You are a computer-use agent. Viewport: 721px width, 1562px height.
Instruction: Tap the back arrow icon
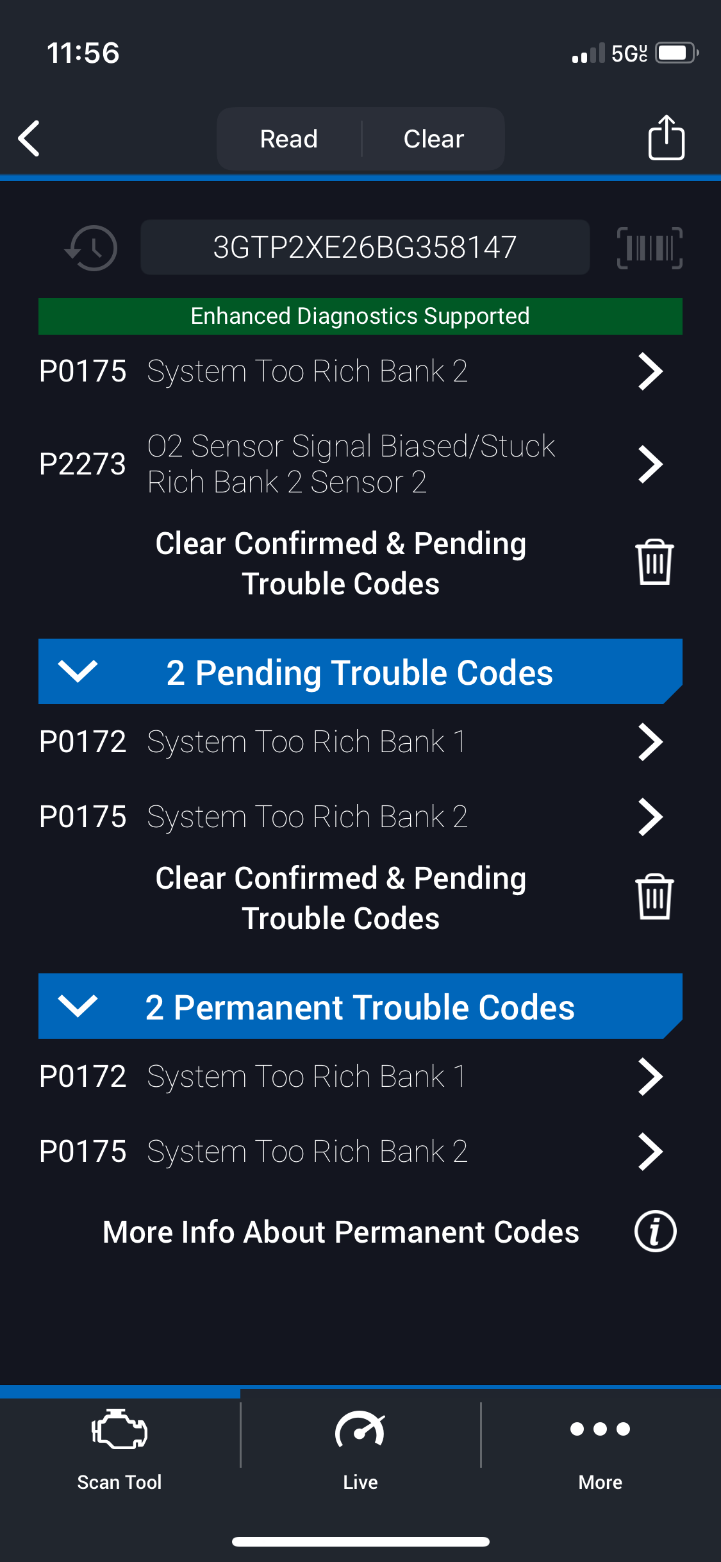[29, 139]
